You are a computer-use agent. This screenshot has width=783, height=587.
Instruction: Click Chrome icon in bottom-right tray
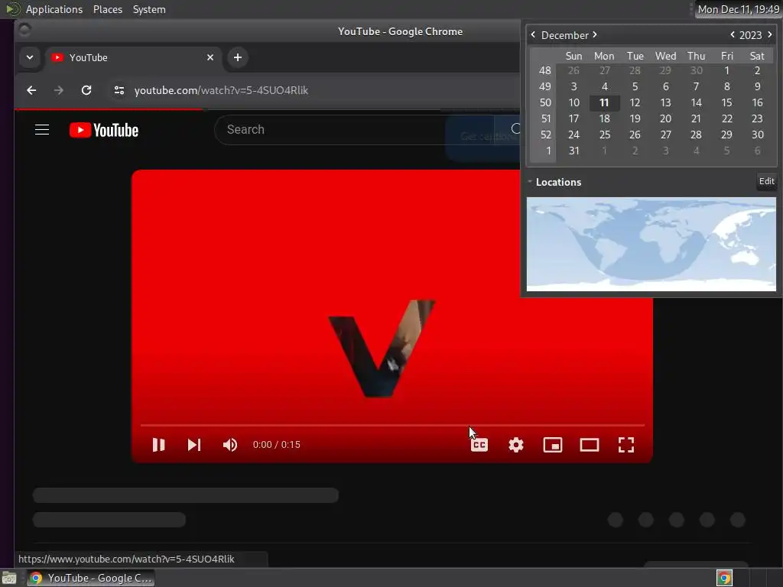724,578
